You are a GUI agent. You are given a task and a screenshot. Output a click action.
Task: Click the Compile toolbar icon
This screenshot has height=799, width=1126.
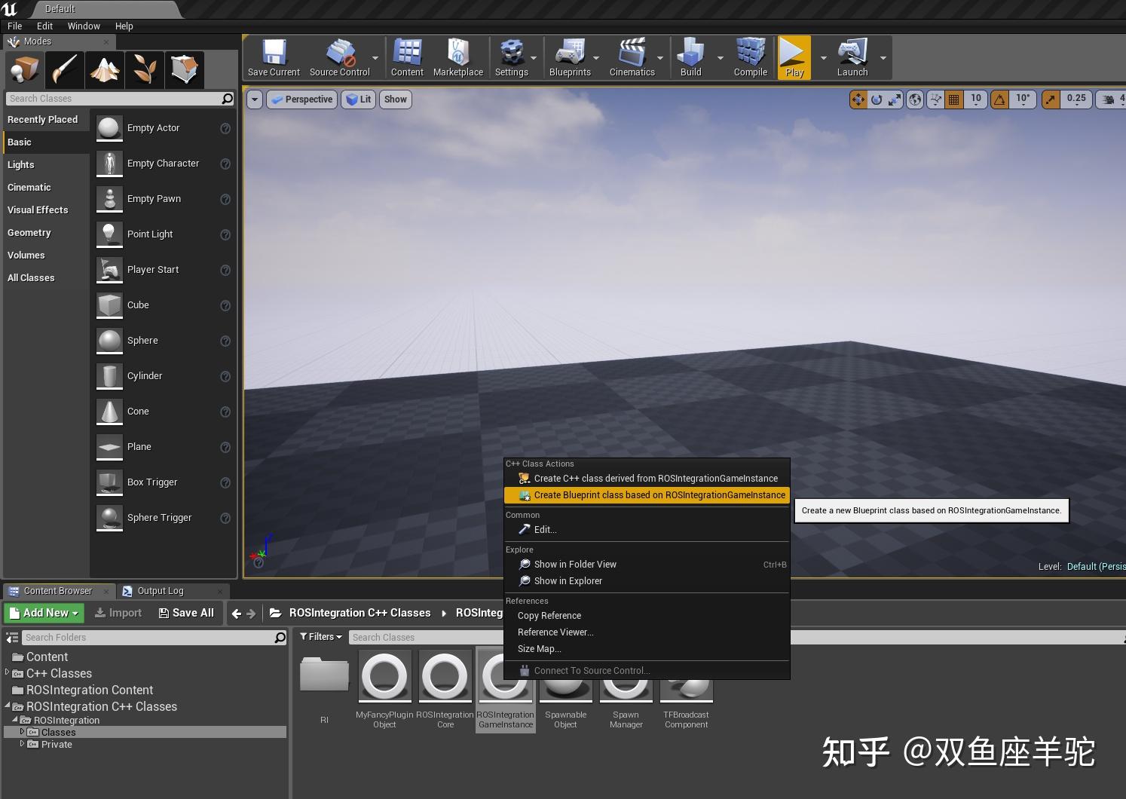(x=750, y=57)
